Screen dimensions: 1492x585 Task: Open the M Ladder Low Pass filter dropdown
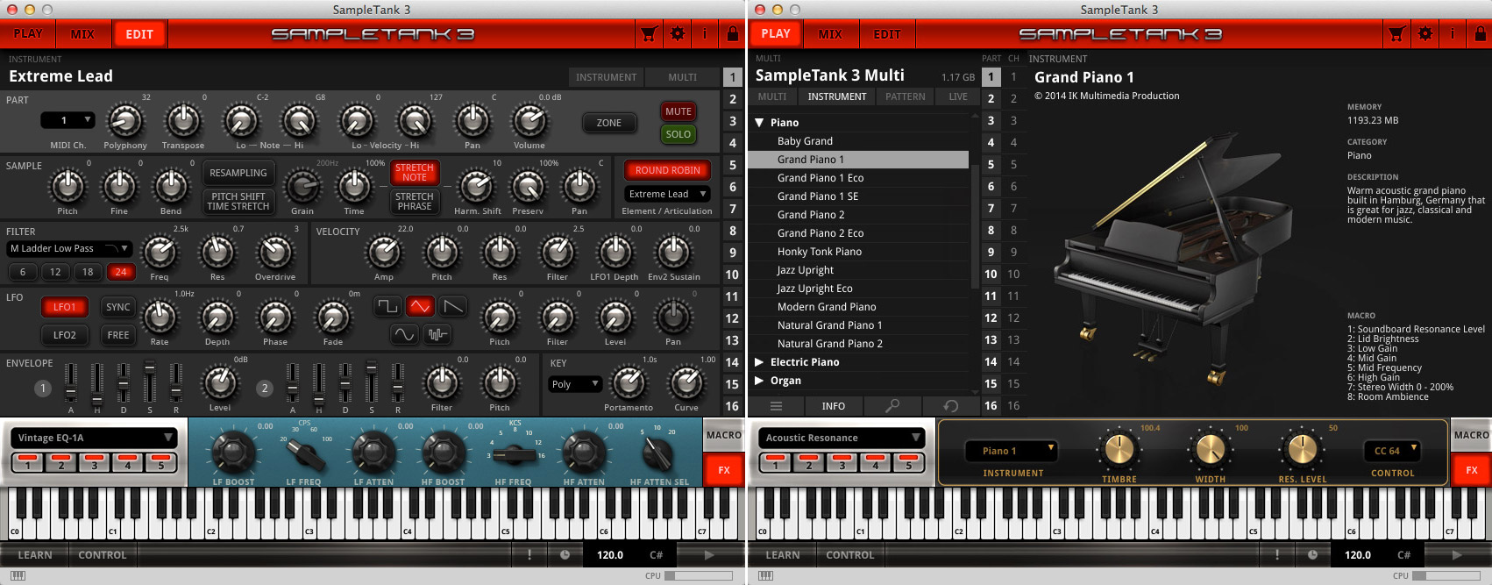[x=69, y=249]
